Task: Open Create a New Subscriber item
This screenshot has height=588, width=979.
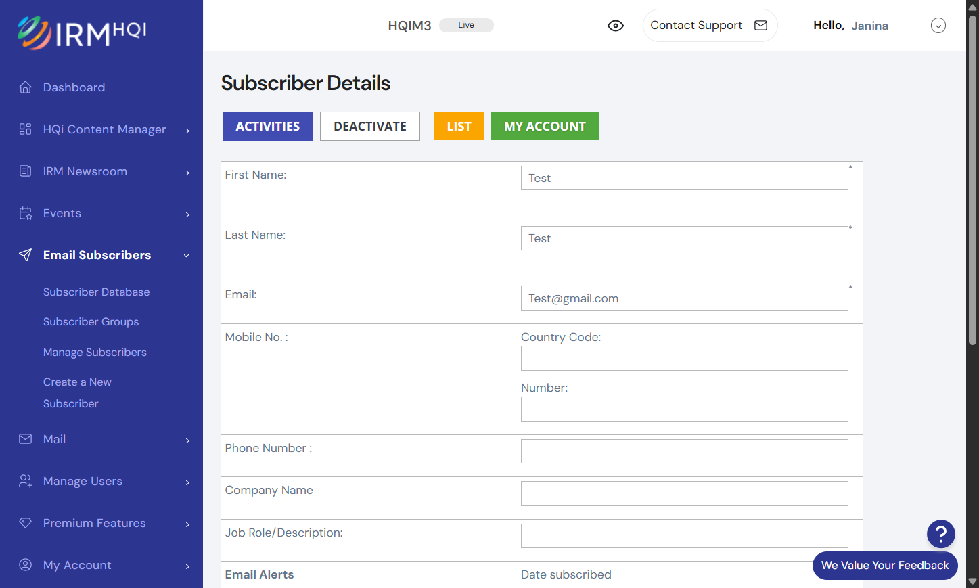Action: [77, 392]
